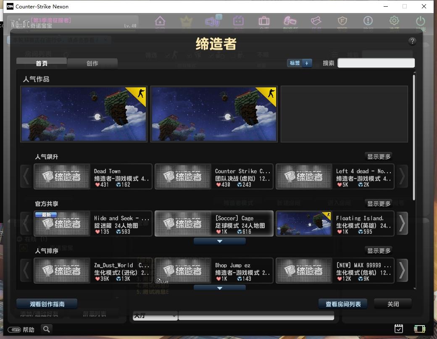Show next 官方共享 items with right arrow

pos(402,223)
